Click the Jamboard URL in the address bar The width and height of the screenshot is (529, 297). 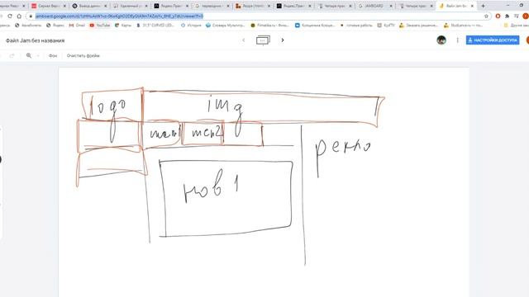point(119,16)
